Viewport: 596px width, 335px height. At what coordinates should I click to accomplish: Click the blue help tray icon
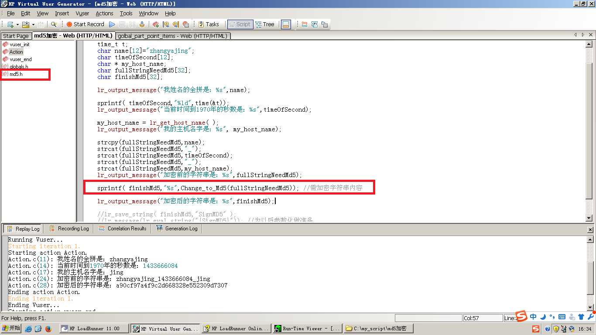(548, 328)
